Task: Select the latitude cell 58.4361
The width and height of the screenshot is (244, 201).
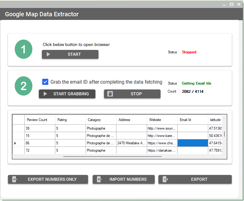Action: pyautogui.click(x=215, y=136)
